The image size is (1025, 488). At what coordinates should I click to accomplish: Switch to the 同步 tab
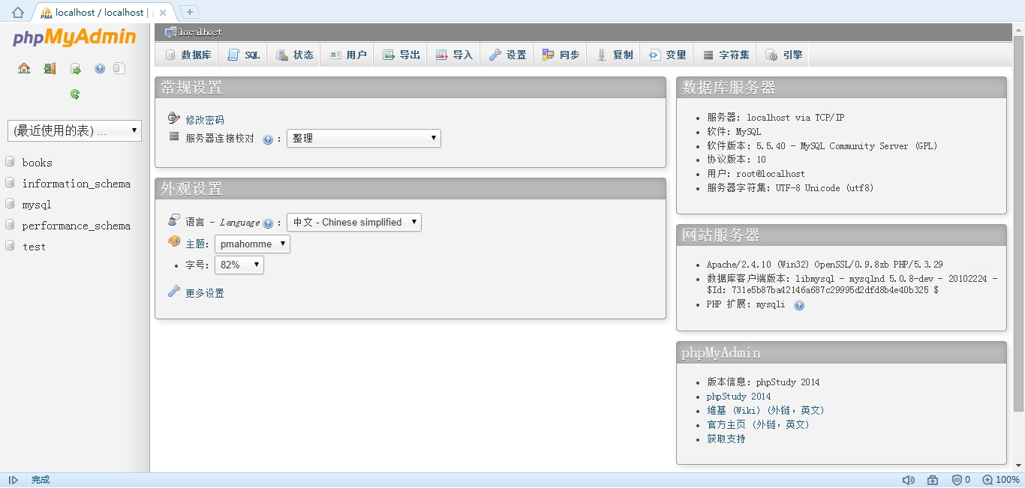561,55
